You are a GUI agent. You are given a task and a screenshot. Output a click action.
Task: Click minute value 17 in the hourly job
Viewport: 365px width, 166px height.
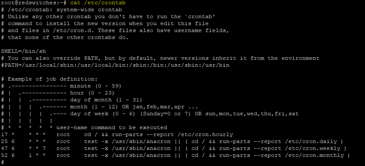(4, 134)
